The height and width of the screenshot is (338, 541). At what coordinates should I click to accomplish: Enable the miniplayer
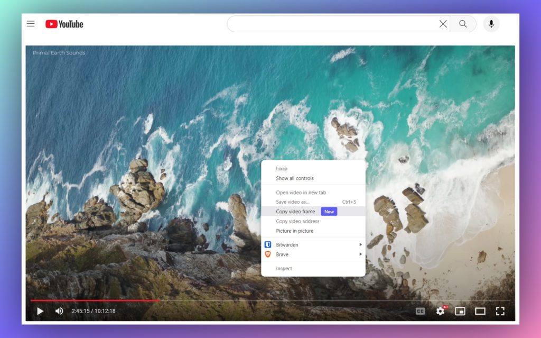pos(460,311)
